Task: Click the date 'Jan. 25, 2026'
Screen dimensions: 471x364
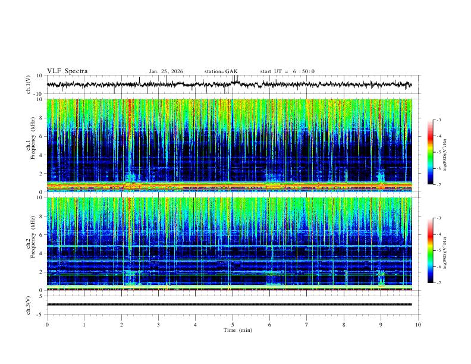Action: [166, 71]
